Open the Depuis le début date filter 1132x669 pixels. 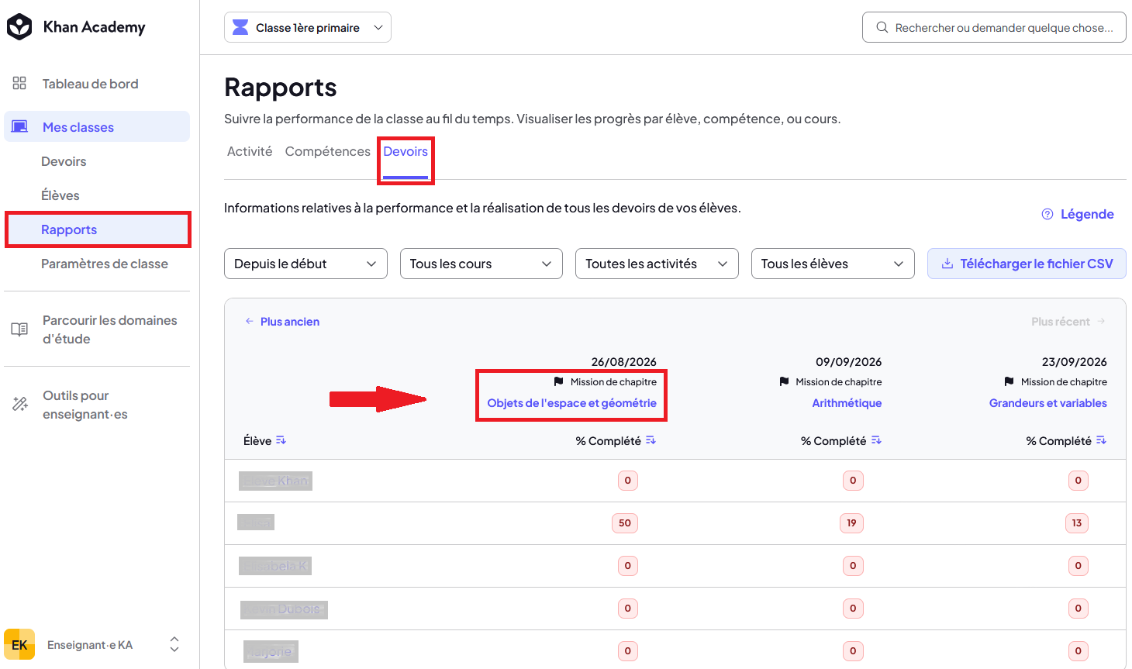point(305,264)
